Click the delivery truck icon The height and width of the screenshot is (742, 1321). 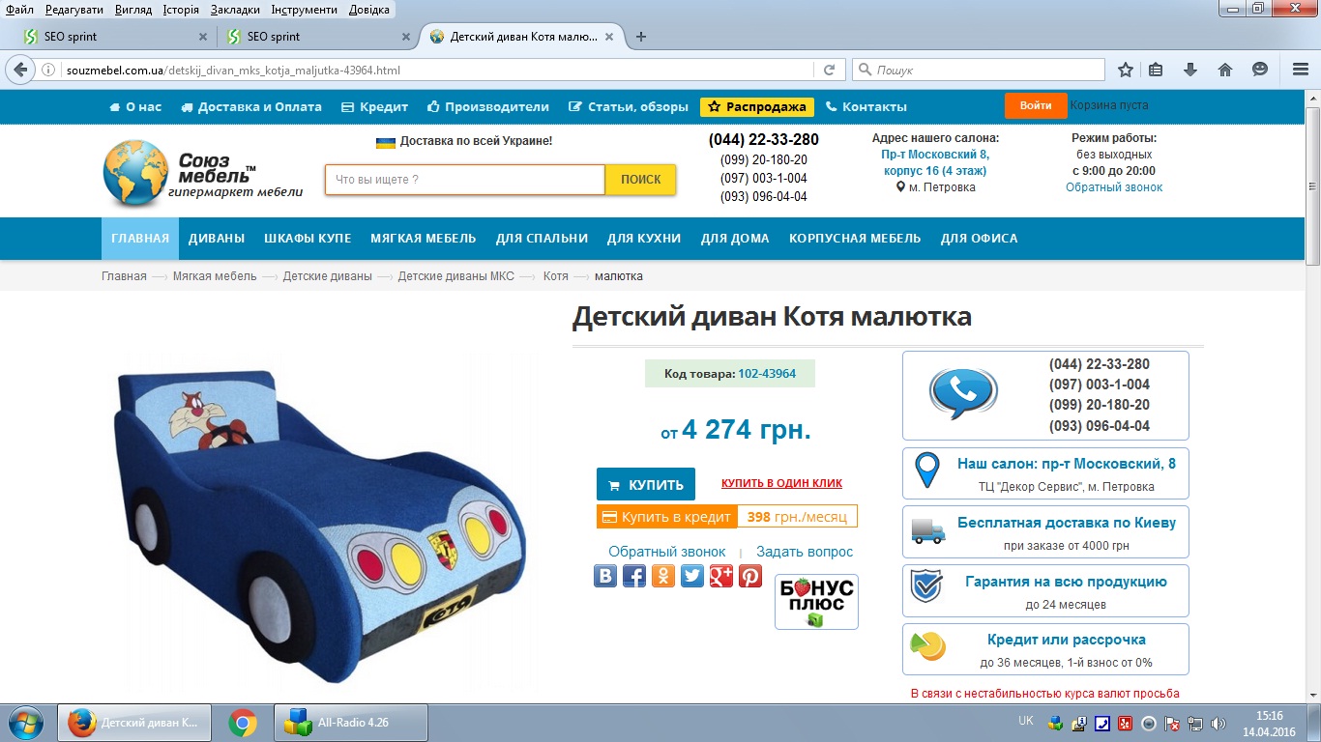pyautogui.click(x=927, y=531)
